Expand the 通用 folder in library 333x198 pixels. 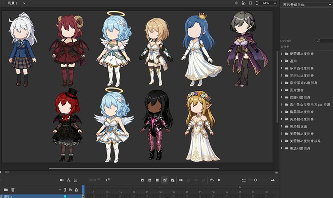click(281, 61)
